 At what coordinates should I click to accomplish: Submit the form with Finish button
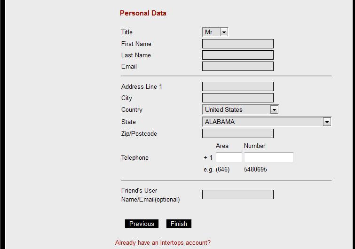[179, 224]
